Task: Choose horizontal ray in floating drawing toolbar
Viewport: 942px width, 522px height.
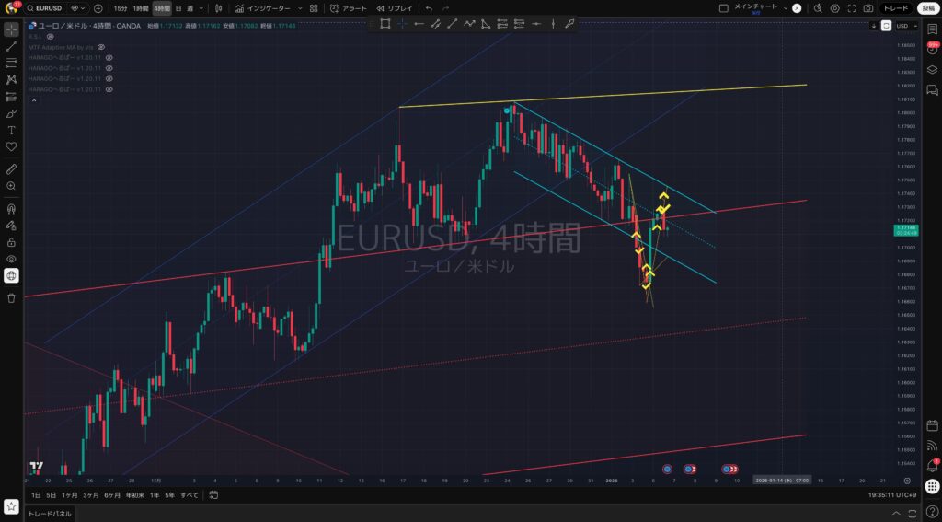Action: tap(419, 24)
